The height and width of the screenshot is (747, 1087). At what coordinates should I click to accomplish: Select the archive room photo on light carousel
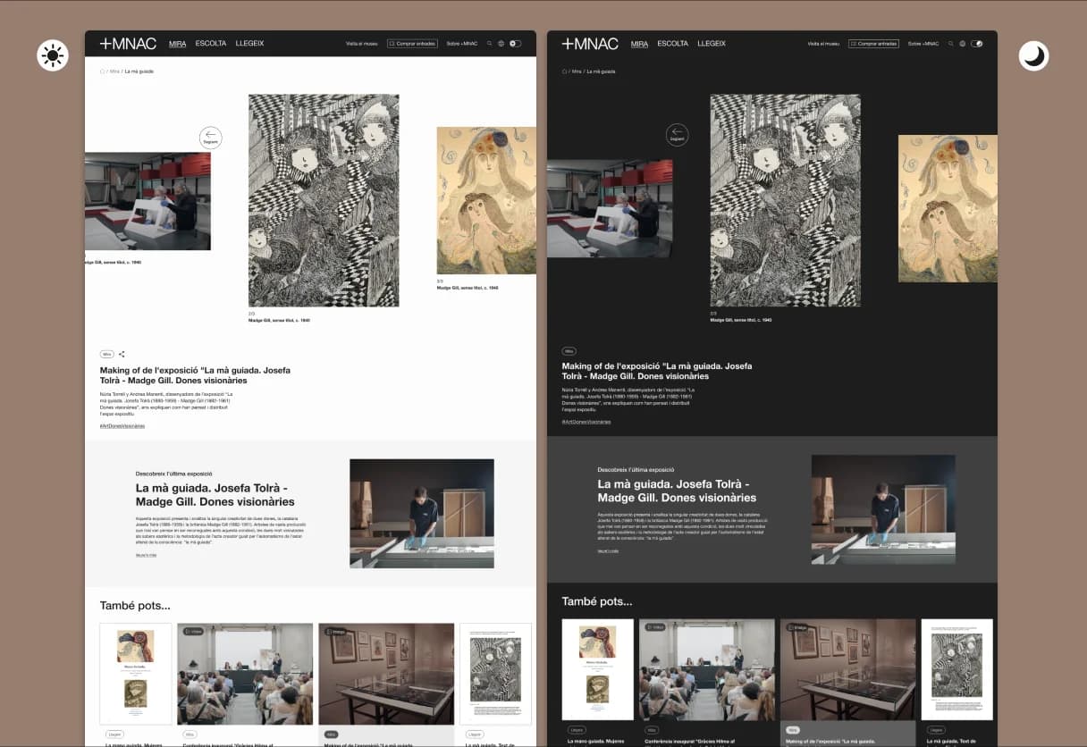pyautogui.click(x=147, y=201)
